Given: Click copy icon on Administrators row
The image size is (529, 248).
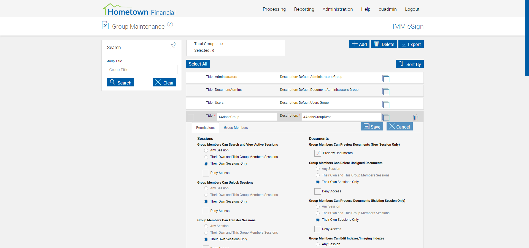Looking at the screenshot, I should 386,79.
